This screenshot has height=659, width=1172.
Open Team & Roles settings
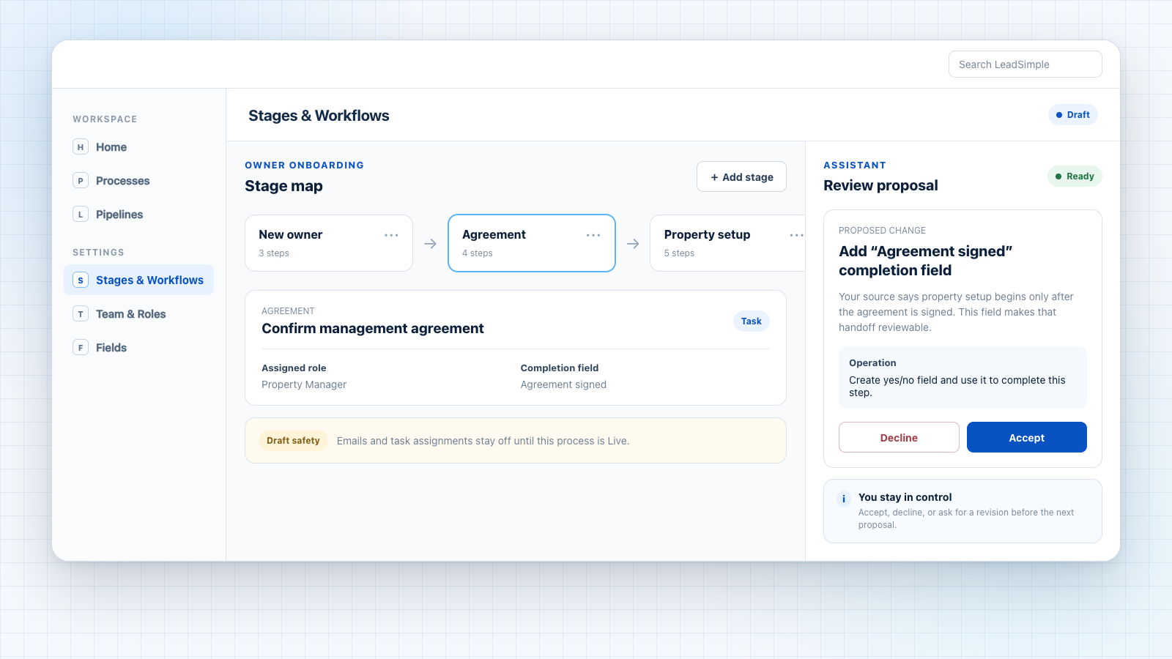click(x=138, y=314)
